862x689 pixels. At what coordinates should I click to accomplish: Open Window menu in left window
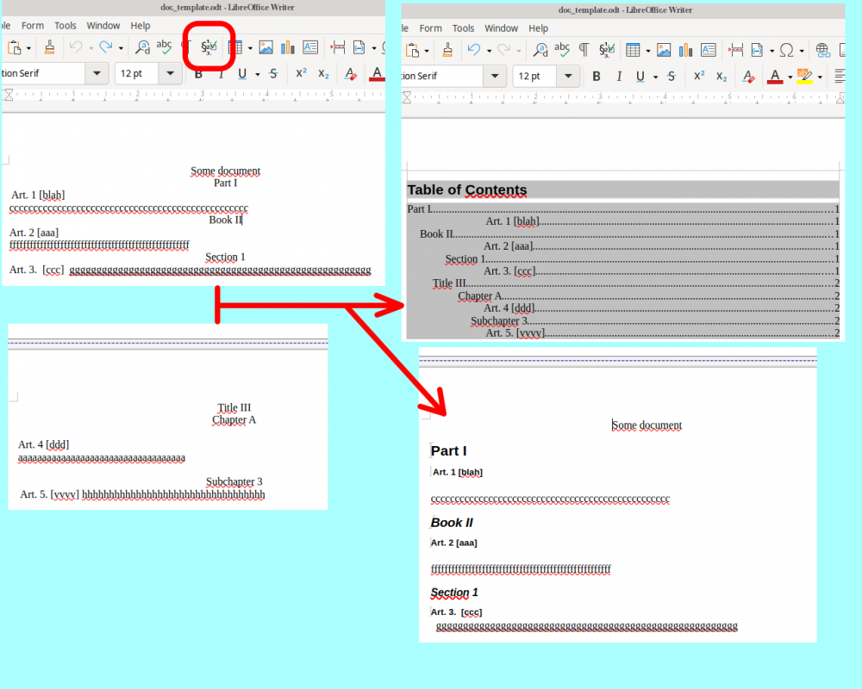[103, 25]
